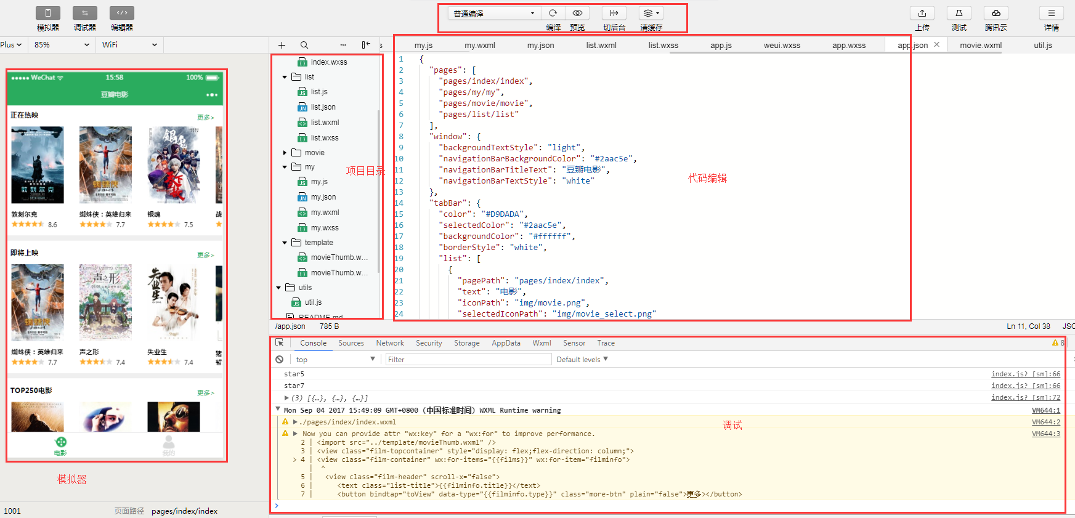Focus the console Filter field
Screen dimensions: 1075x518
[468, 359]
